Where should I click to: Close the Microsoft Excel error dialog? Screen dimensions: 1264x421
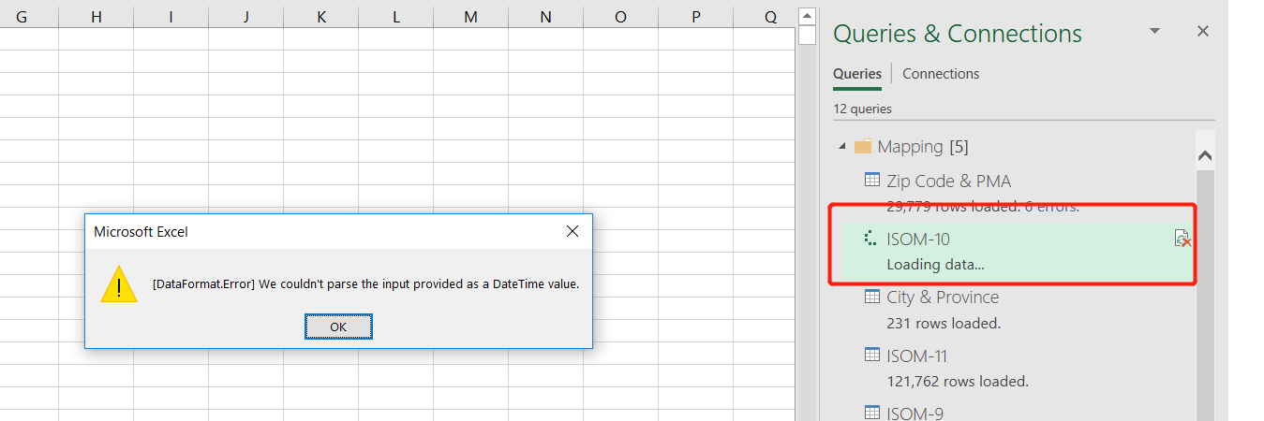coord(573,231)
